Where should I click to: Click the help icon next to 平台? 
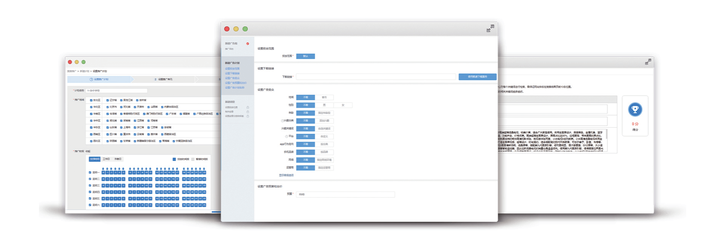[287, 136]
